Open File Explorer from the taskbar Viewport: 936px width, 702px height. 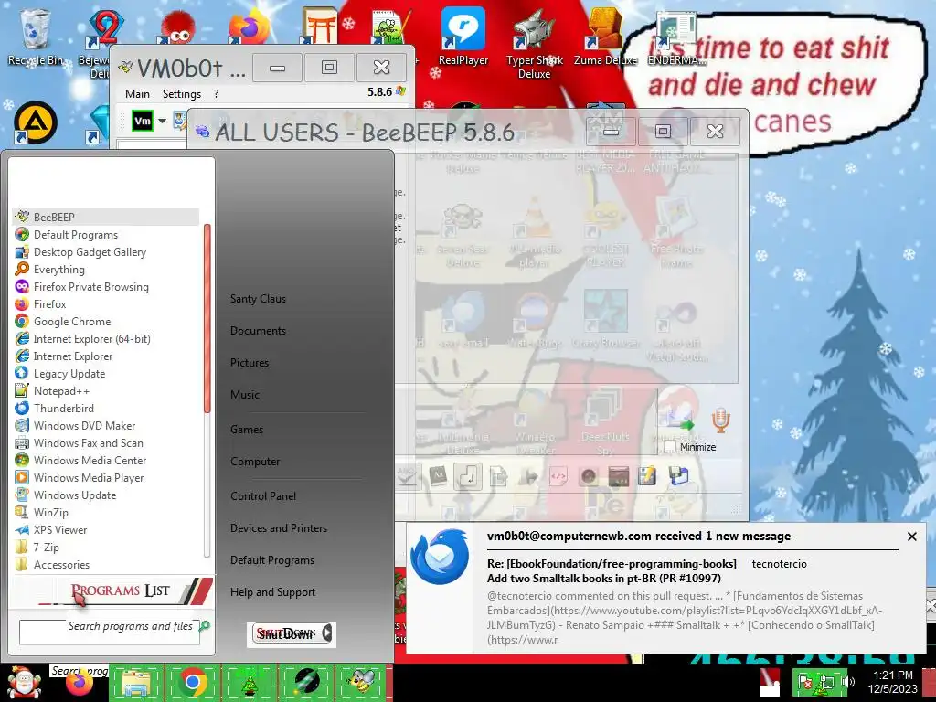click(x=136, y=683)
